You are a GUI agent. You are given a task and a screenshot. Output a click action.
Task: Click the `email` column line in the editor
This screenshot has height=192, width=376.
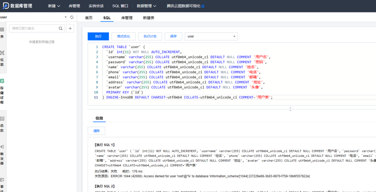pos(183,77)
